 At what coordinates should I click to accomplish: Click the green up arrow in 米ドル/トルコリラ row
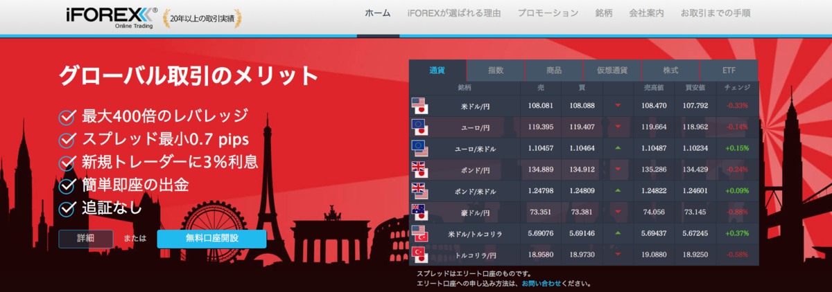click(x=618, y=233)
